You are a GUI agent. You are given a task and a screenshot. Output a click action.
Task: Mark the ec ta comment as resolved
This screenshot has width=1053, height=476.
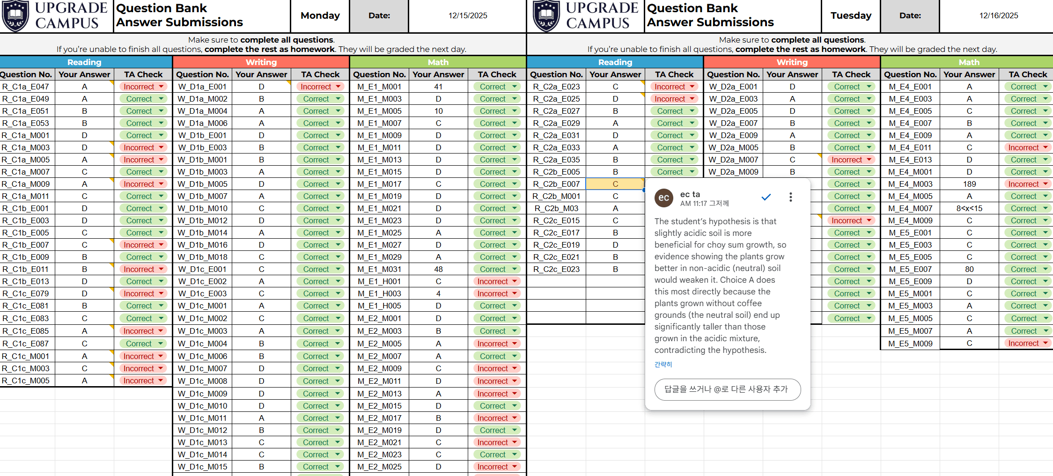766,197
